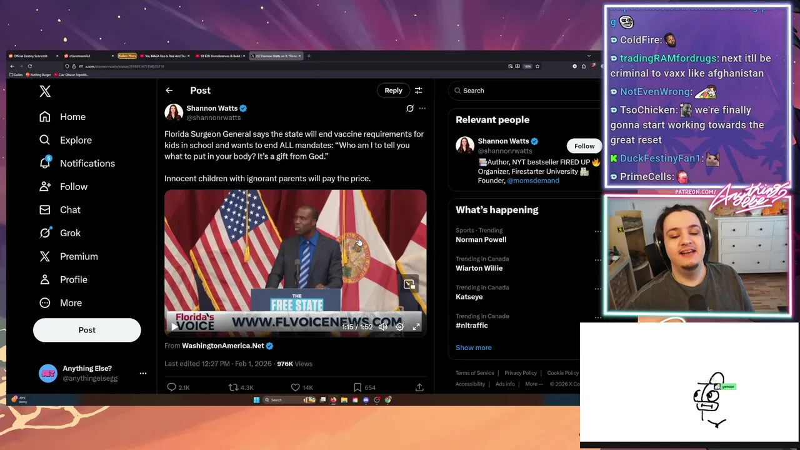This screenshot has height=450, width=800.
Task: Expand the More footer menu
Action: pos(533,384)
